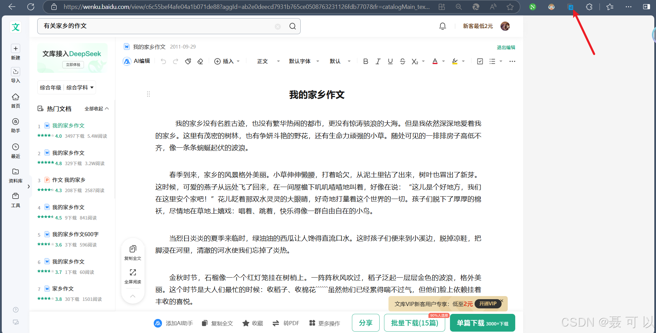Click the redo arrow in editor toolbar
This screenshot has height=333, width=656.
(176, 61)
